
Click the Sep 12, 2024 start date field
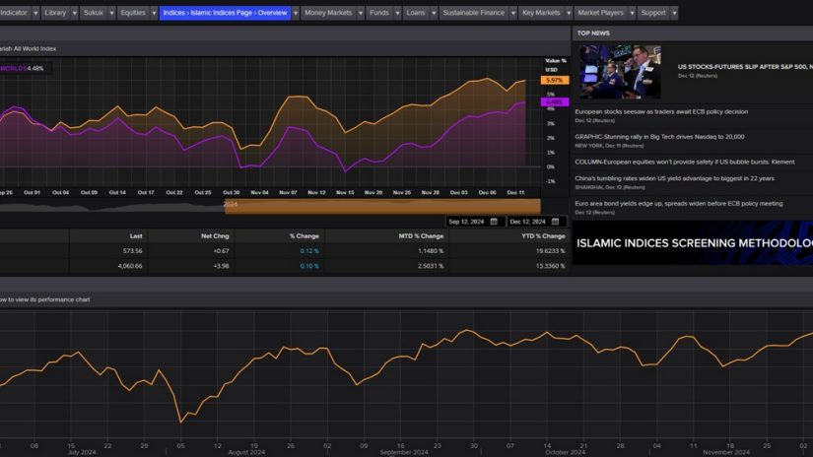pyautogui.click(x=474, y=222)
